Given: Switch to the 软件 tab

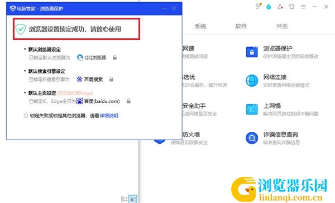Looking at the screenshot, I should click(x=241, y=26).
